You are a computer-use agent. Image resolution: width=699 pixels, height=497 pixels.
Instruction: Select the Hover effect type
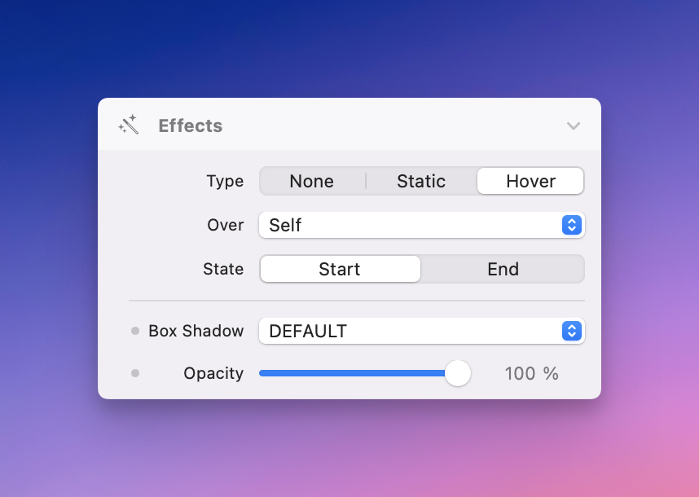click(x=530, y=181)
